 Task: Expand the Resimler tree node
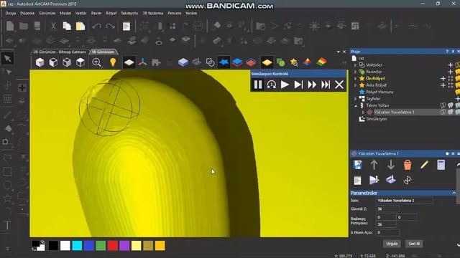[x=355, y=72]
